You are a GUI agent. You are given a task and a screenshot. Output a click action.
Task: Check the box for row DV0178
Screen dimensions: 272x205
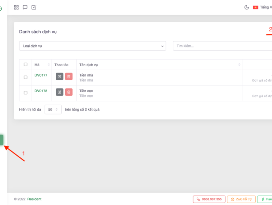point(26,93)
